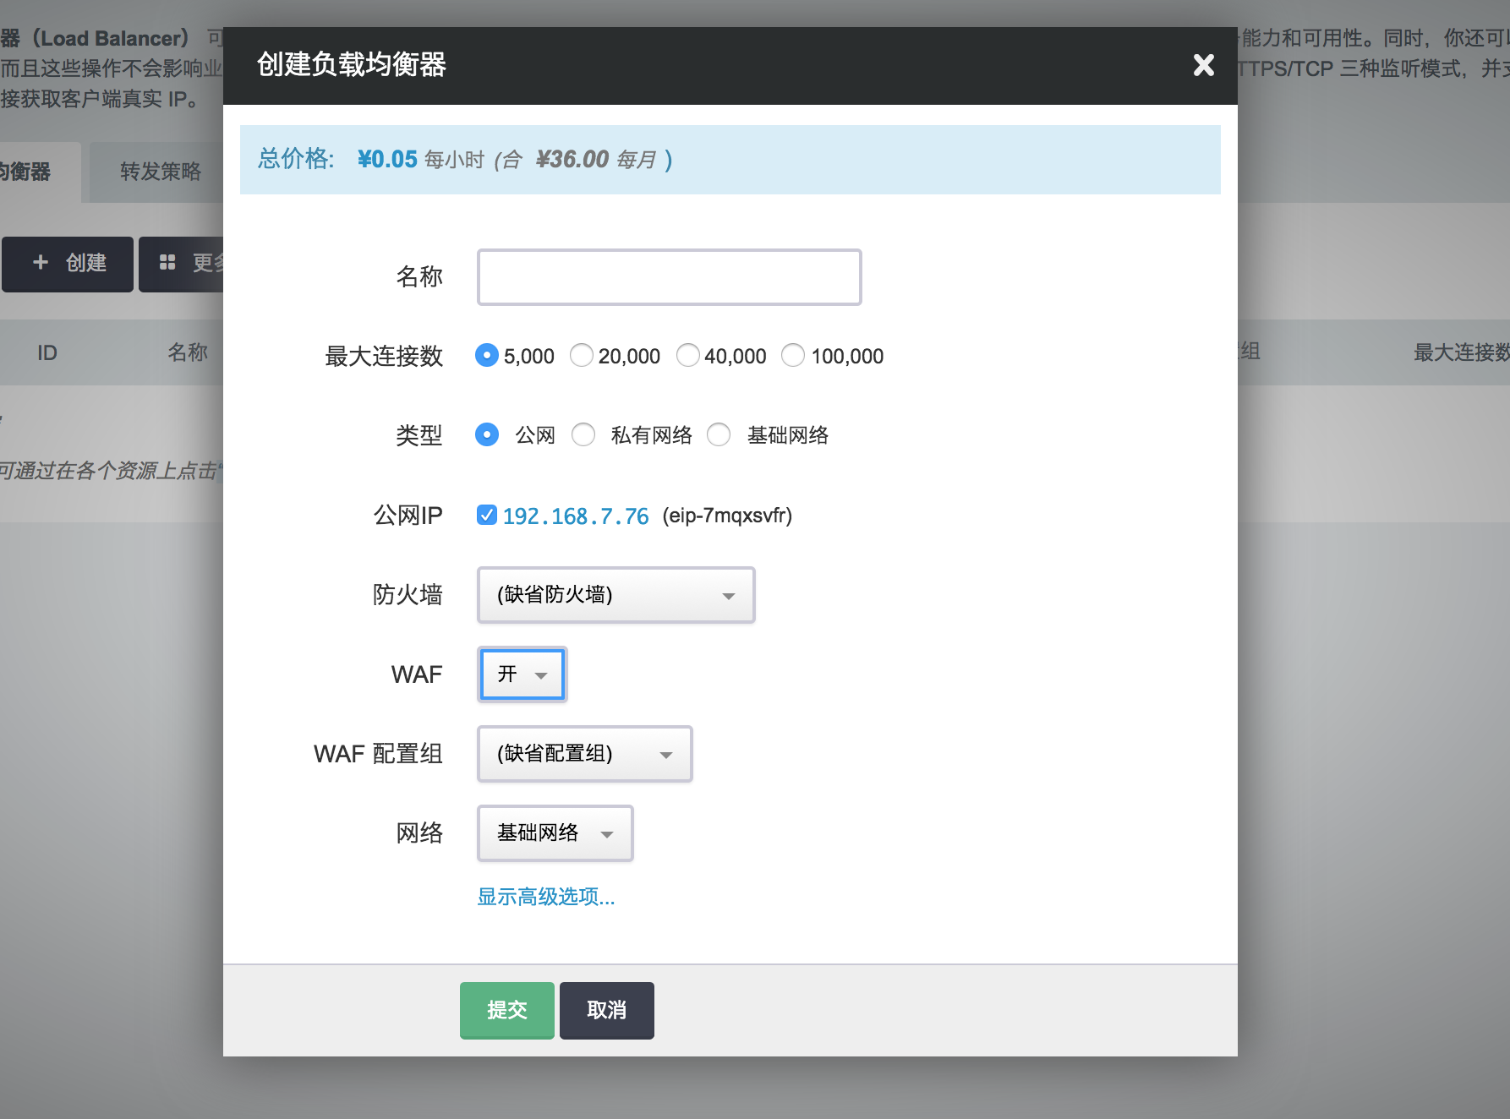Viewport: 1510px width, 1119px height.
Task: Show advanced options via 显示高级选项 link
Action: click(545, 897)
